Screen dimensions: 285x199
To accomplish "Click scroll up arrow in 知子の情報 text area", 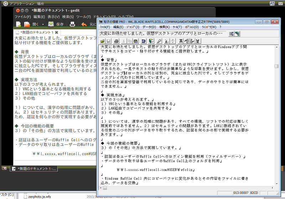I will click(x=277, y=47).
